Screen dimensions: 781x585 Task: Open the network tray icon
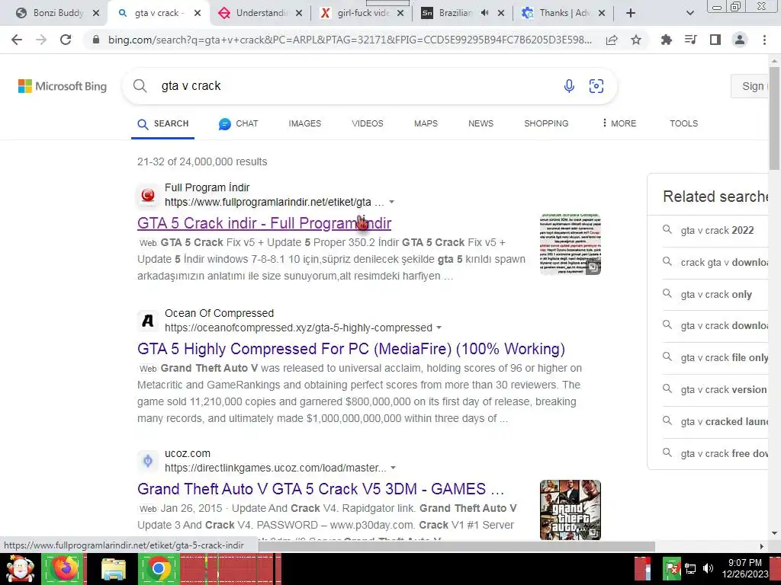coord(690,568)
